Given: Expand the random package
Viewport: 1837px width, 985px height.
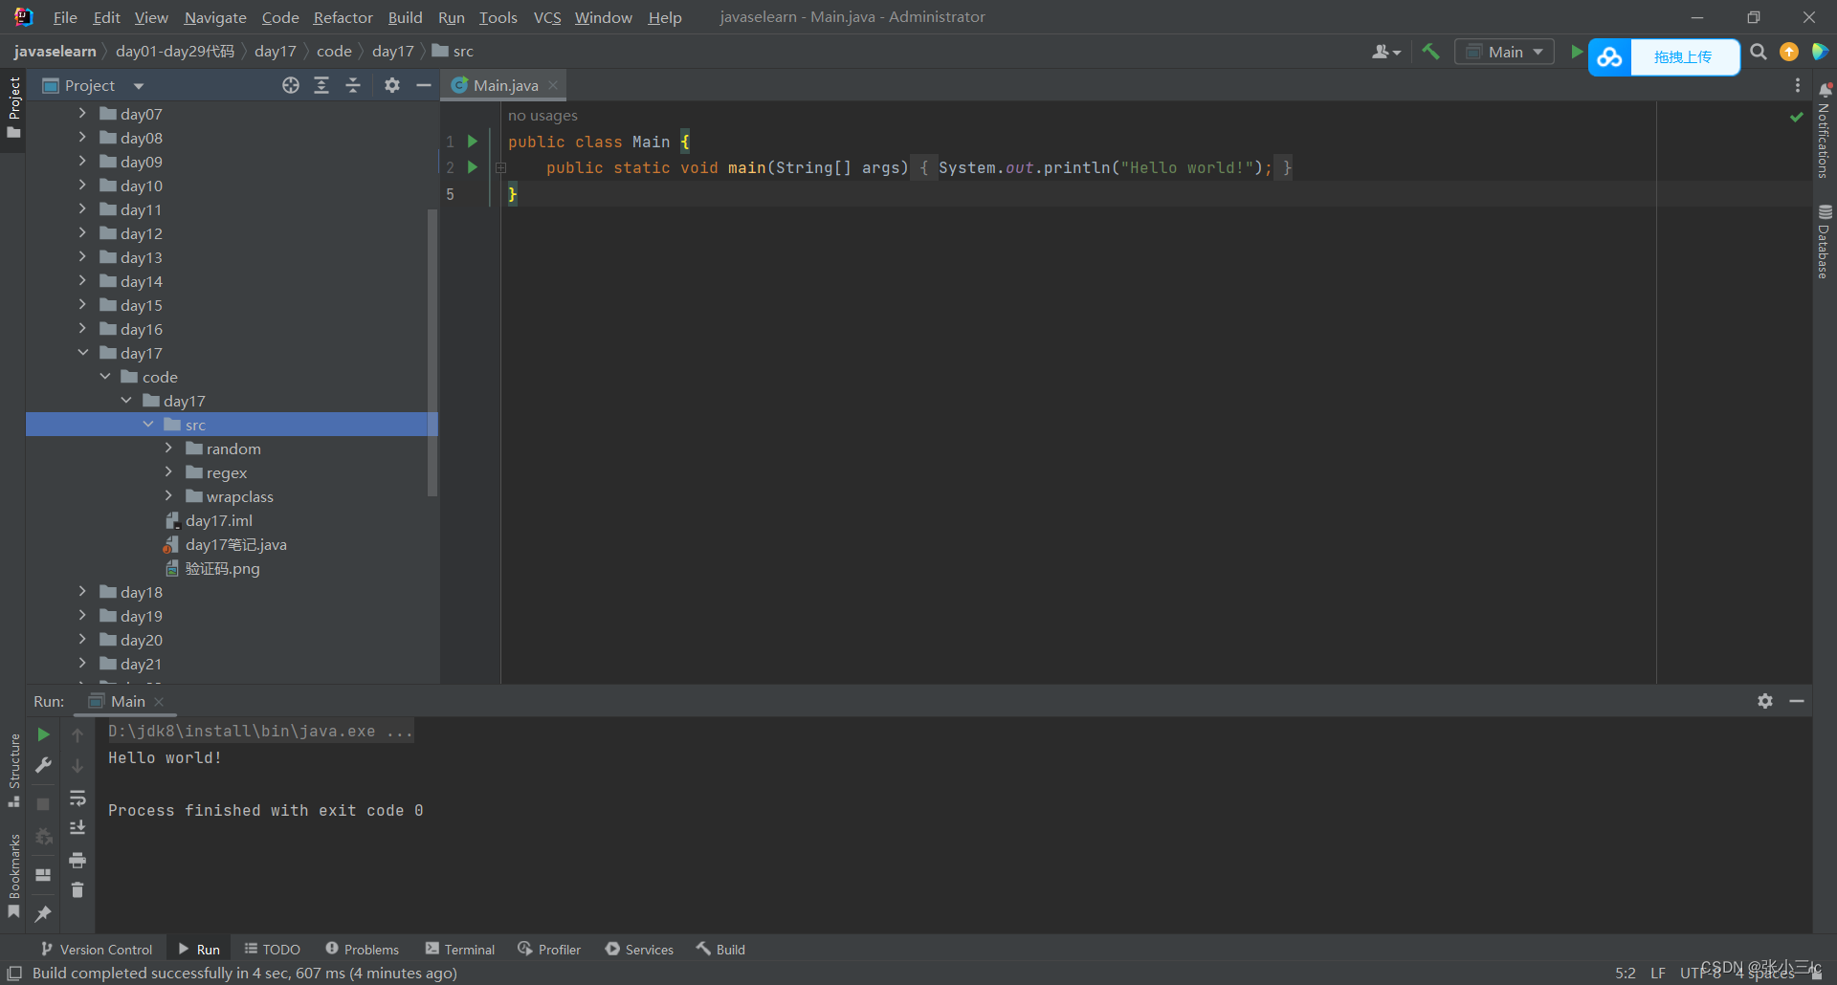Looking at the screenshot, I should pyautogui.click(x=168, y=448).
